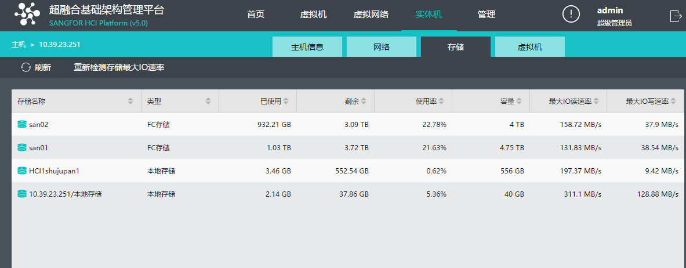This screenshot has height=268, width=686.
Task: Click the san01 storage disk icon
Action: 22,147
